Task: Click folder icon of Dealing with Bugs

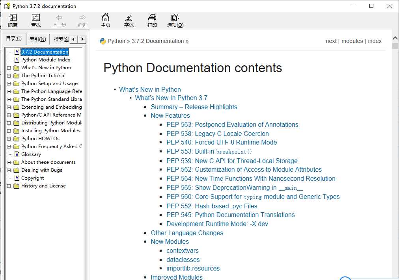Action: pyautogui.click(x=16, y=170)
